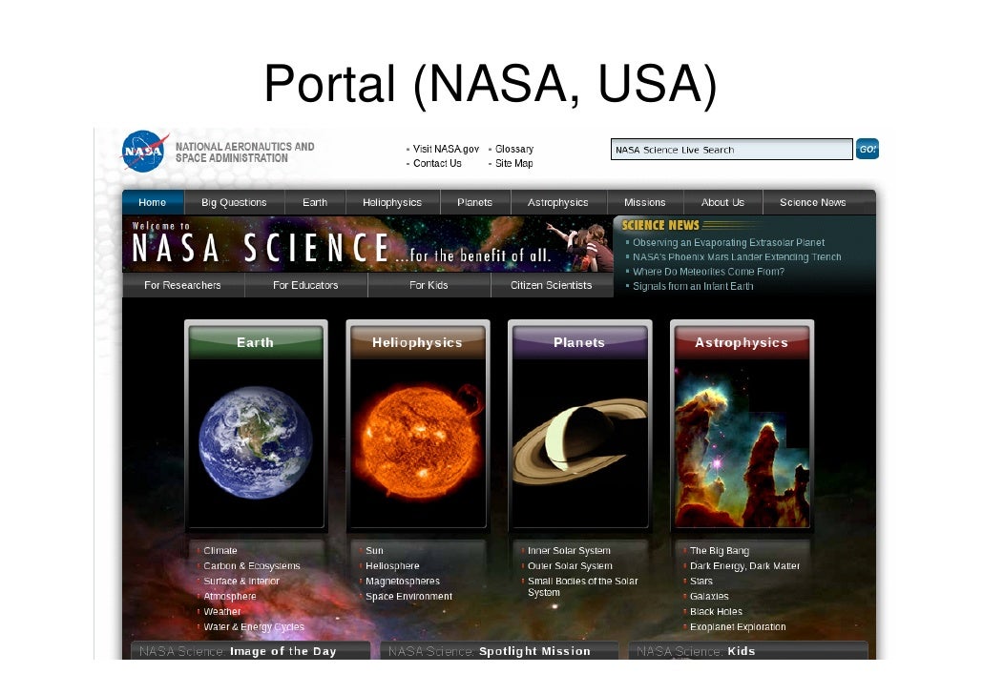Image resolution: width=983 pixels, height=694 pixels.
Task: Go to Carbon & Ecosystems
Action: point(251,565)
